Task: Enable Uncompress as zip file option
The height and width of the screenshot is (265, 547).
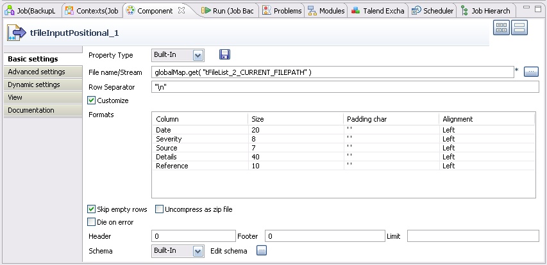Action: (x=160, y=209)
